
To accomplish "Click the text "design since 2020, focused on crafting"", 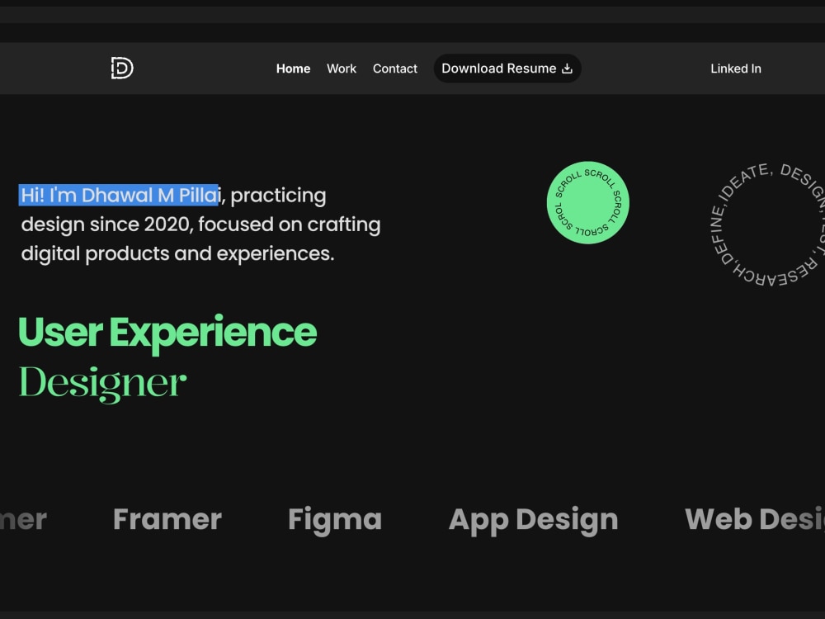I will pos(200,224).
